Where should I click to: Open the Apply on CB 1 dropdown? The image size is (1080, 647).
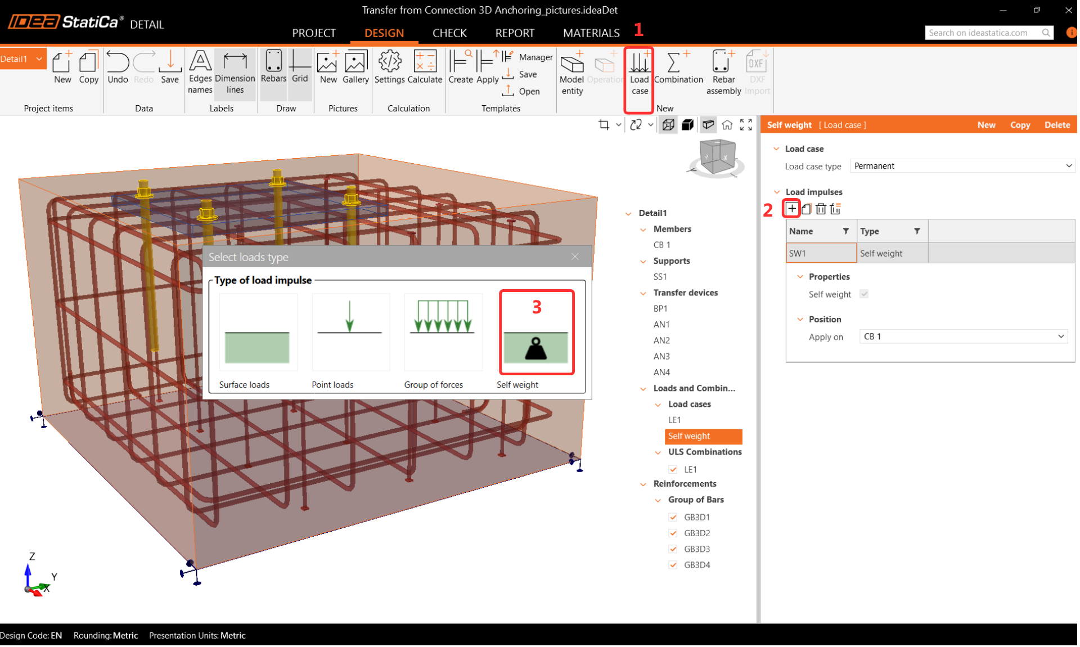[x=963, y=336]
